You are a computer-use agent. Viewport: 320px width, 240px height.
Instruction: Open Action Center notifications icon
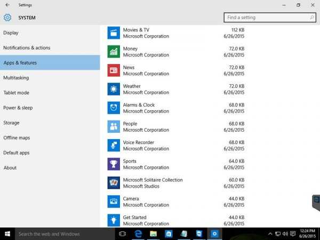pos(293,234)
